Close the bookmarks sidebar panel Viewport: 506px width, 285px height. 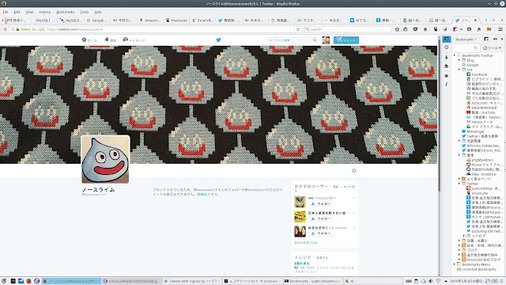tap(502, 39)
